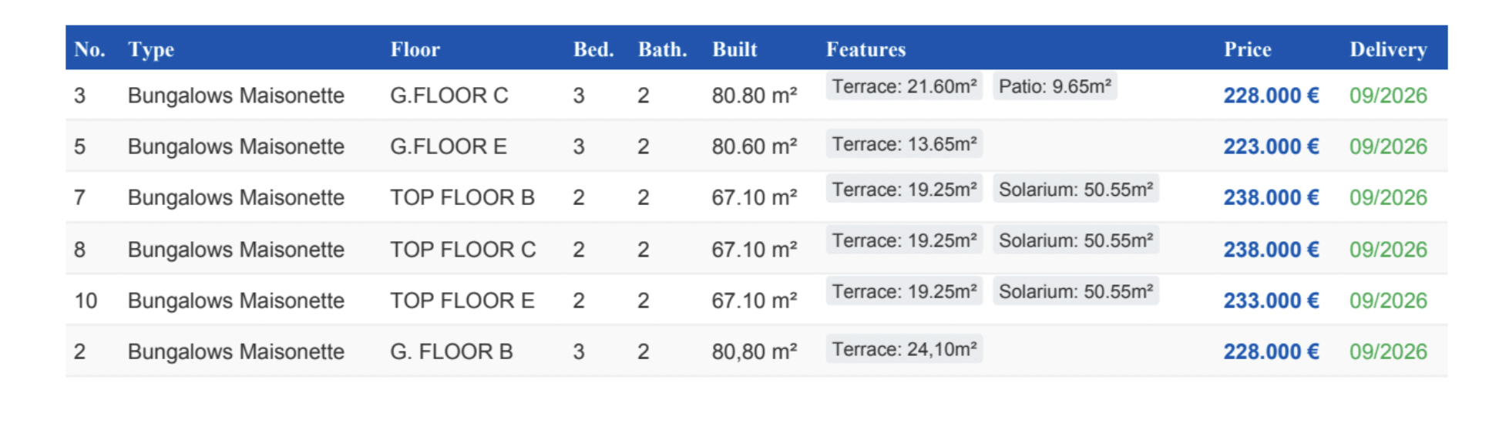Click the G.FLOOR E floor cell

coord(448,146)
